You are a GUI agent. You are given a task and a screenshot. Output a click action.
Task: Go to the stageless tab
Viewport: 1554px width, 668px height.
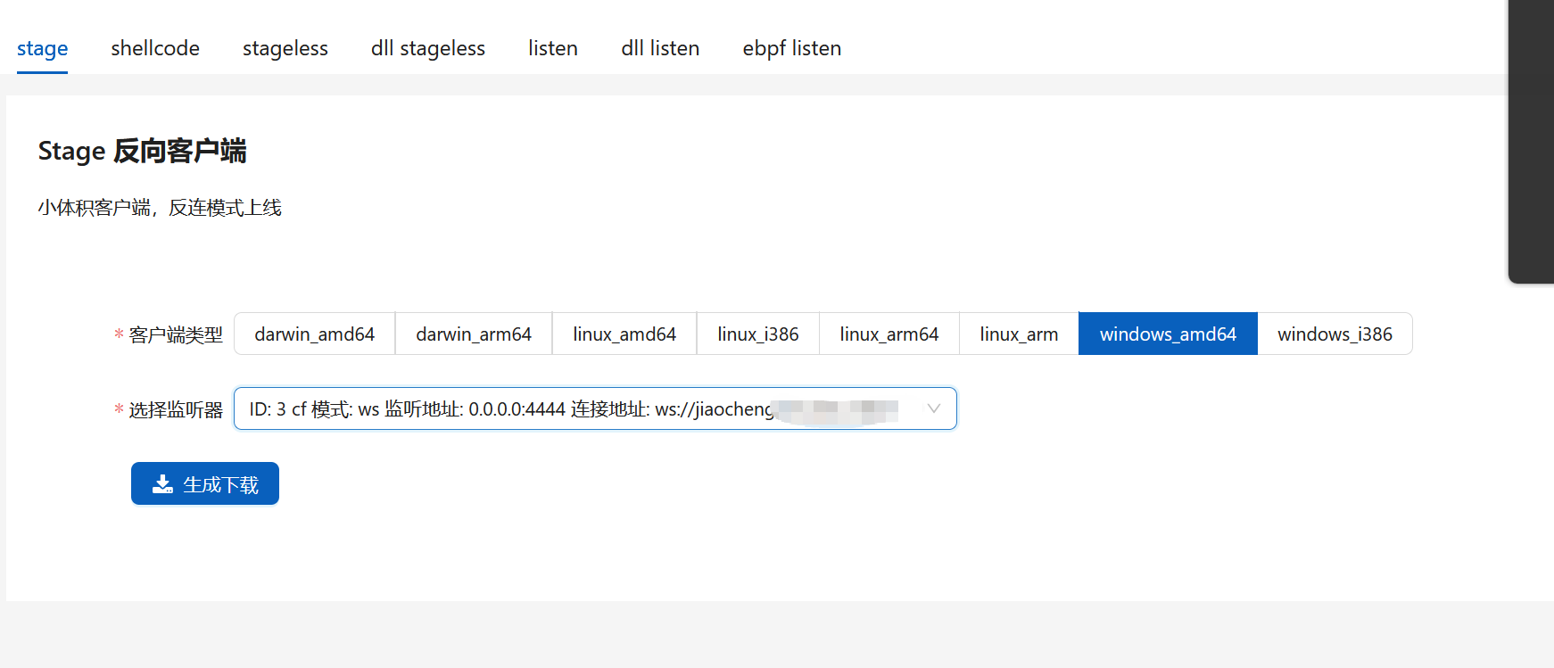285,48
